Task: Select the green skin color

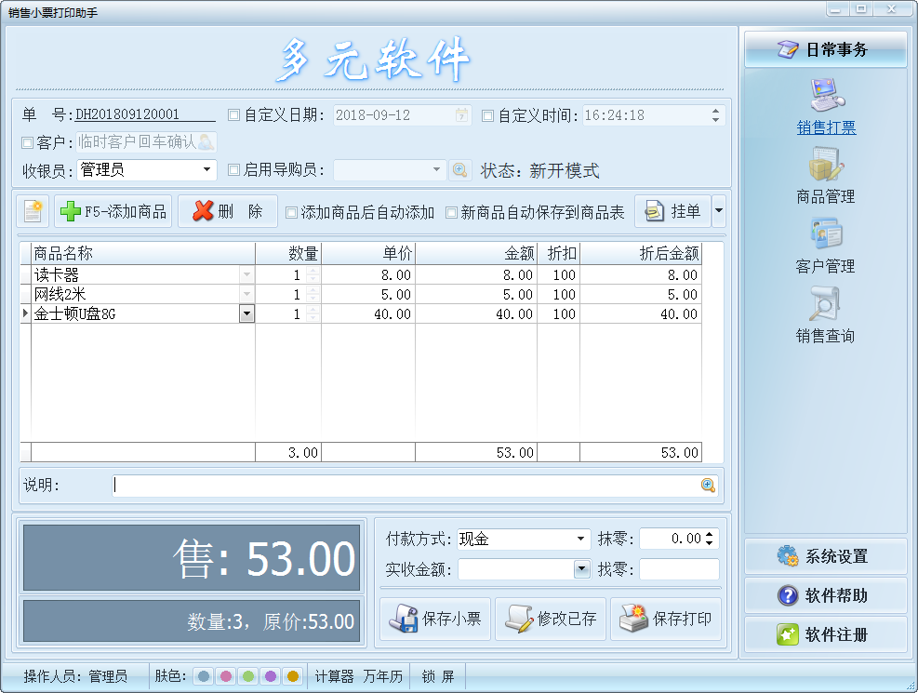Action: coord(248,676)
